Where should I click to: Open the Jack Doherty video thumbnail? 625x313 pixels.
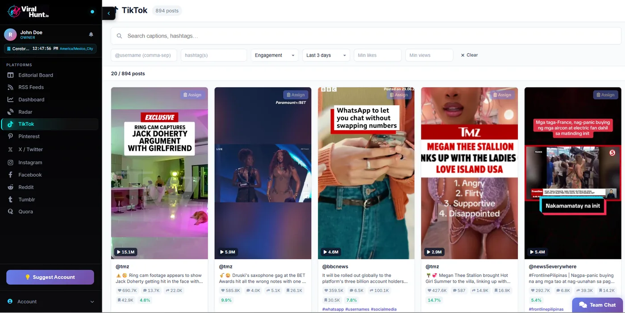[159, 173]
